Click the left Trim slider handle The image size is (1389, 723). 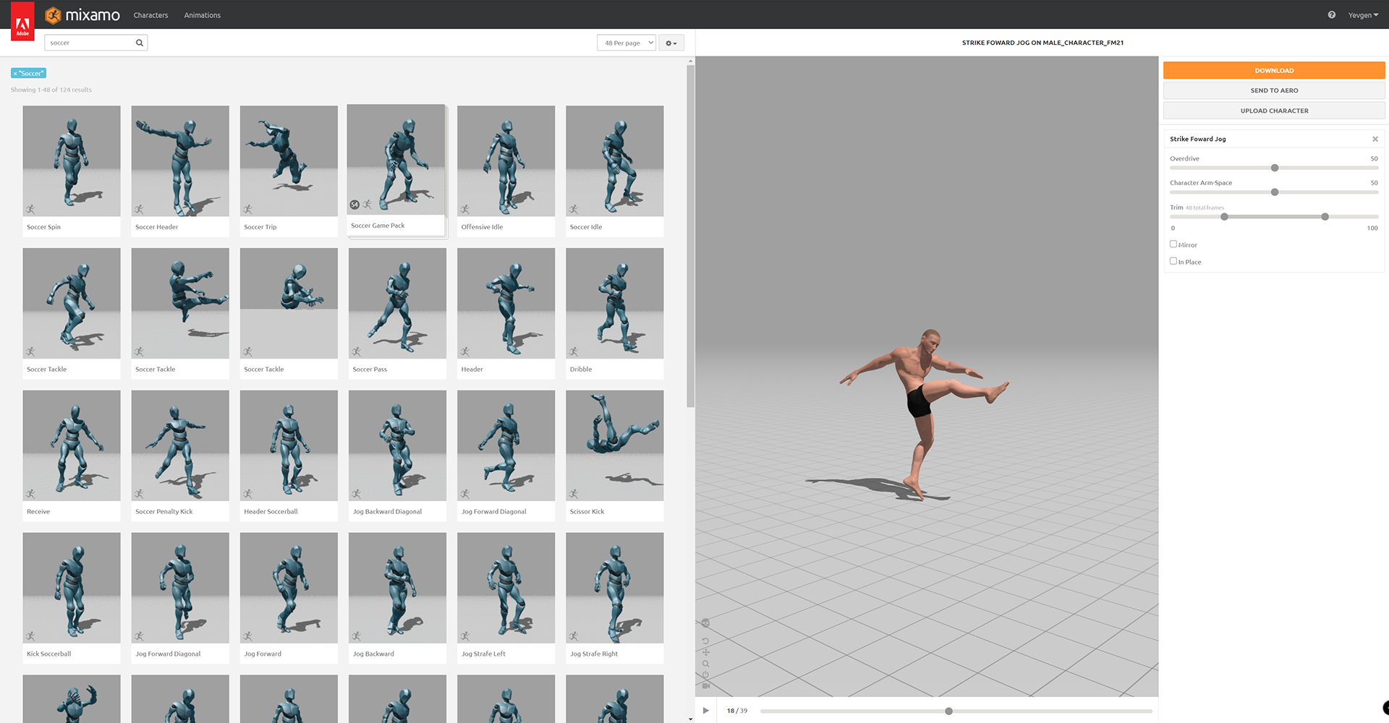coord(1224,217)
